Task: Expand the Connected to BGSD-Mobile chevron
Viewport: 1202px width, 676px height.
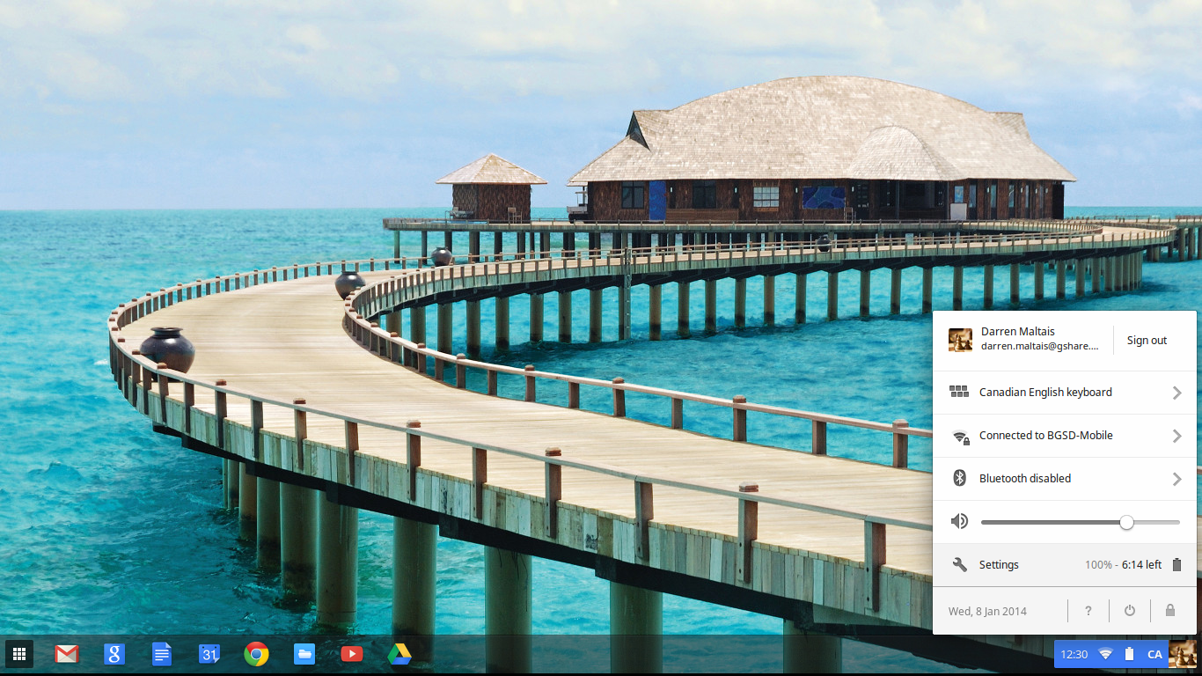Action: click(x=1176, y=436)
